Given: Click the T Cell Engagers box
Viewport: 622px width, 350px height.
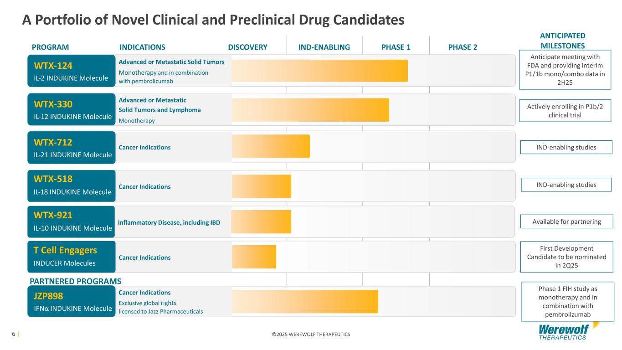Looking at the screenshot, I should [x=71, y=257].
